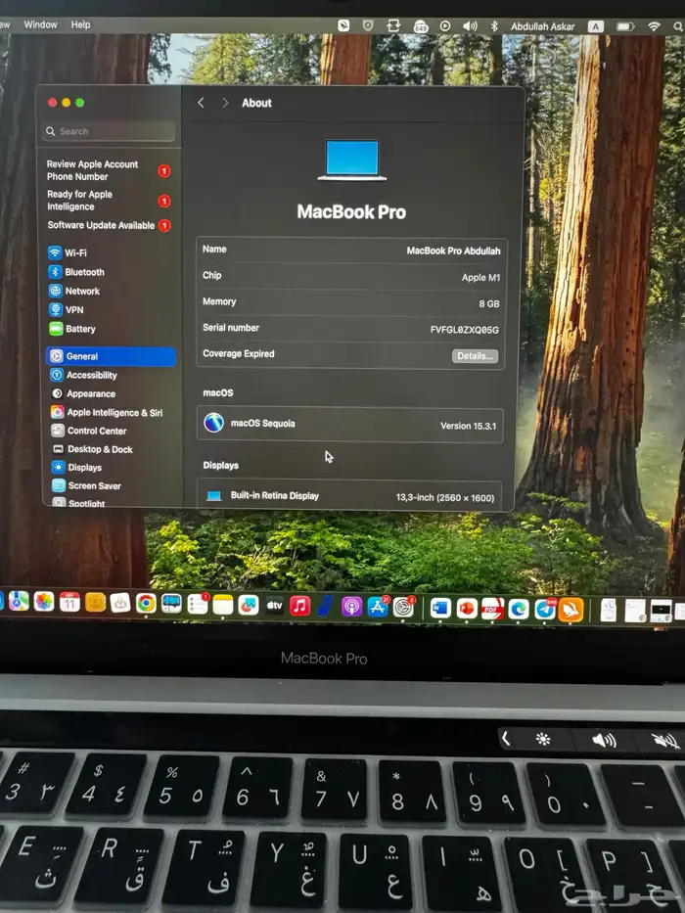Screen dimensions: 685x913
Task: Launch Photos from the Dock
Action: [x=44, y=602]
